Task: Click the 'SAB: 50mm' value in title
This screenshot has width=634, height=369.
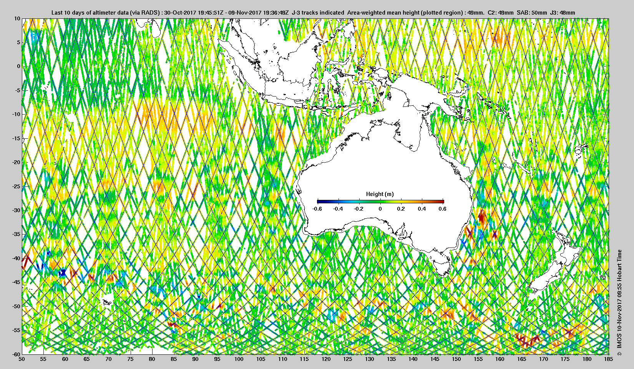Action: point(531,13)
